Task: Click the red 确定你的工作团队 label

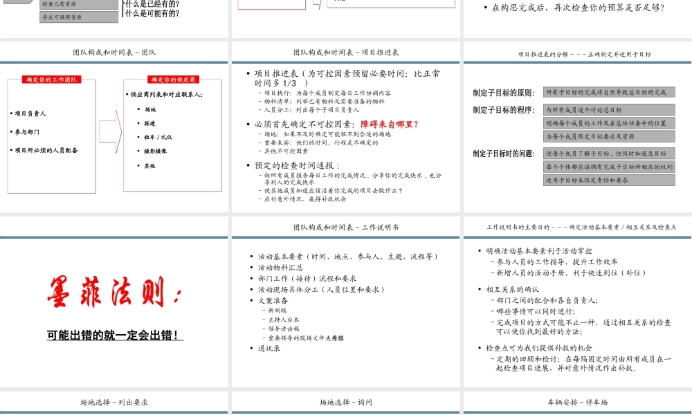Action: 52,80
